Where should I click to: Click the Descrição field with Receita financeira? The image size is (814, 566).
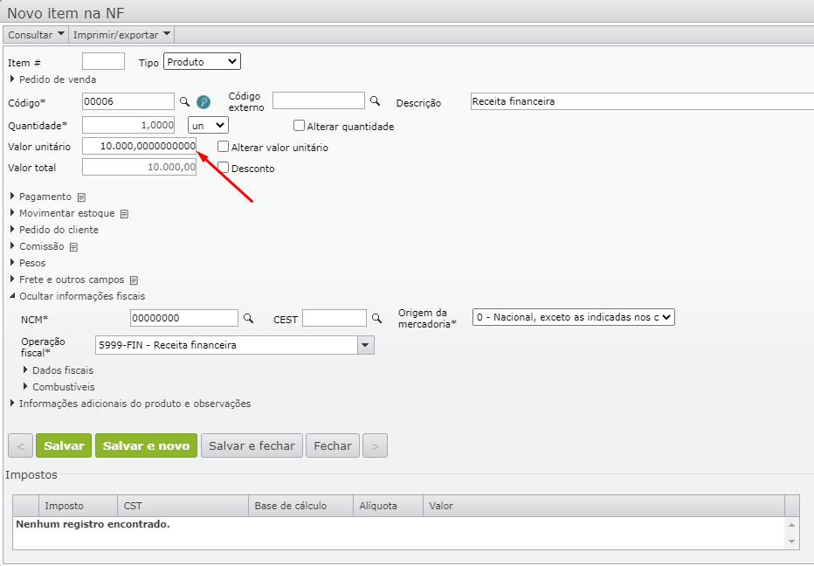point(642,101)
